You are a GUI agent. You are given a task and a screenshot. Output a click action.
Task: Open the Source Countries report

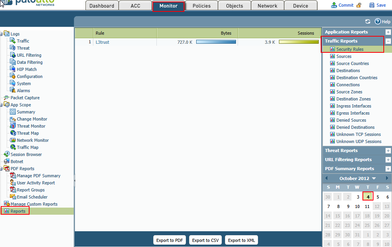coord(353,63)
